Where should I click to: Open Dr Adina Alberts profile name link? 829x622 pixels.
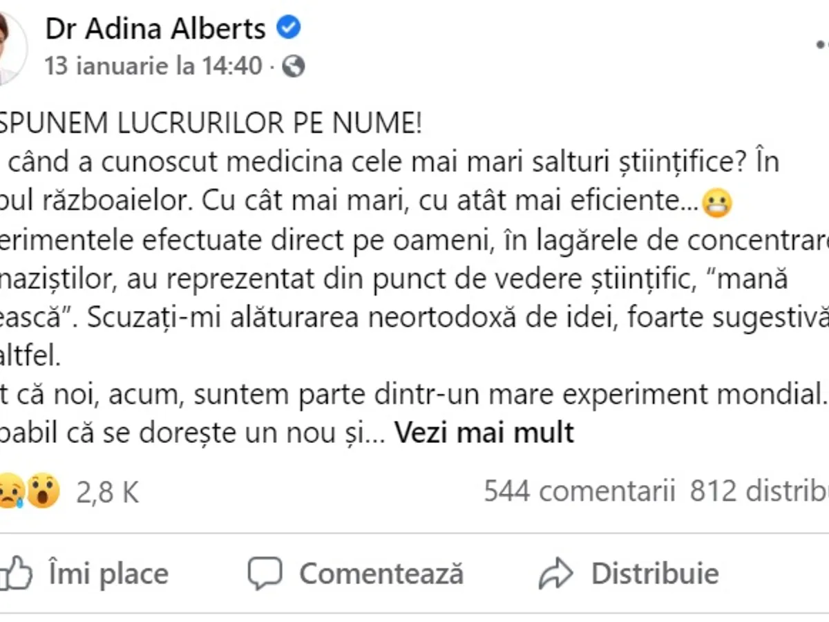(x=155, y=28)
